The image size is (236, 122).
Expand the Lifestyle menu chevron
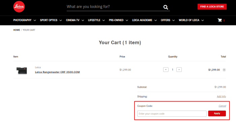(x=104, y=20)
